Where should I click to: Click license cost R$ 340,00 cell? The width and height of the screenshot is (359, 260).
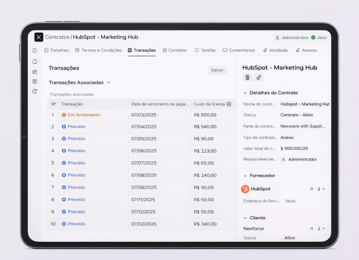213,224
